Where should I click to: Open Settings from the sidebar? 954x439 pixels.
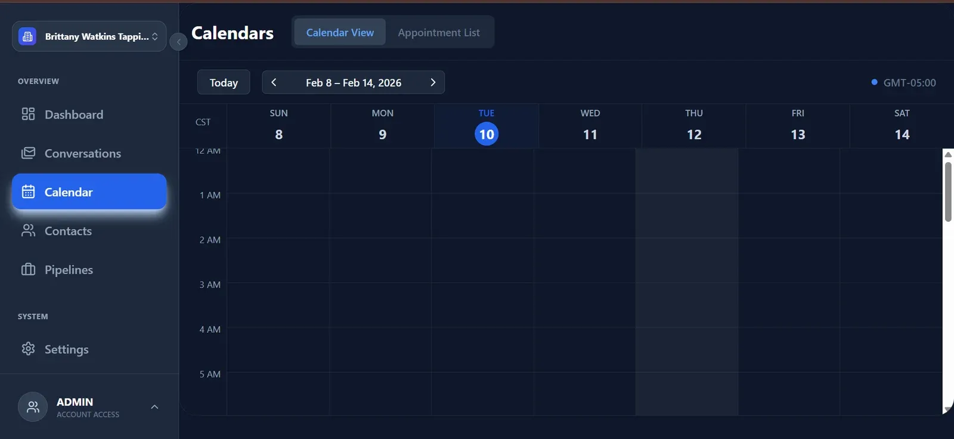pyautogui.click(x=89, y=348)
